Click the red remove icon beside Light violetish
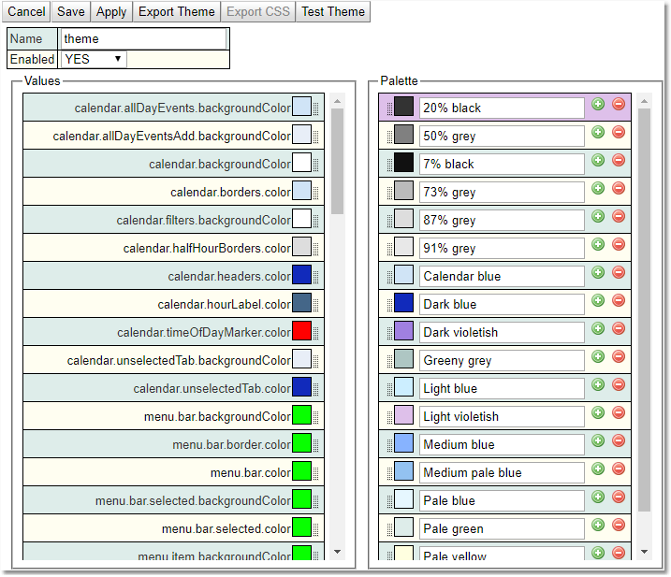671x577 pixels. (x=619, y=412)
